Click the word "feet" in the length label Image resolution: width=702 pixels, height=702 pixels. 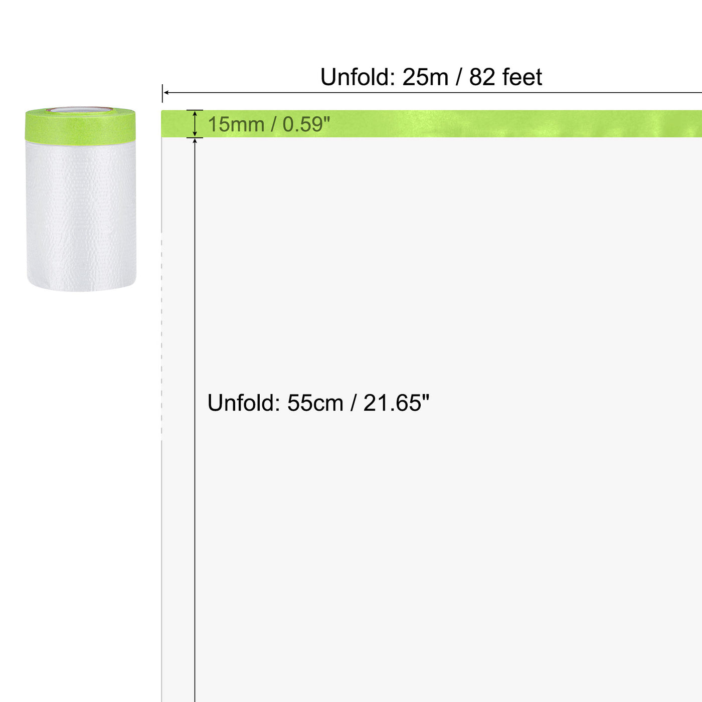coord(522,77)
